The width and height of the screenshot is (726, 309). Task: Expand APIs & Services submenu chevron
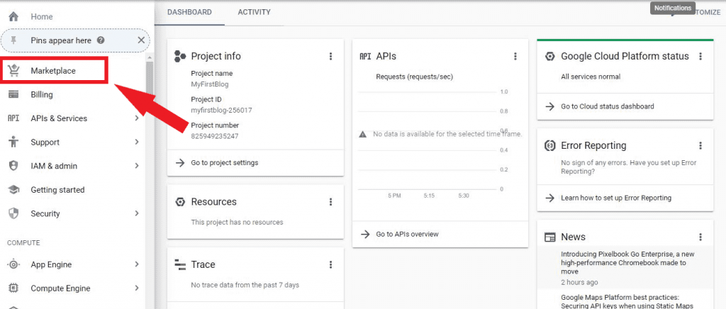tap(137, 118)
